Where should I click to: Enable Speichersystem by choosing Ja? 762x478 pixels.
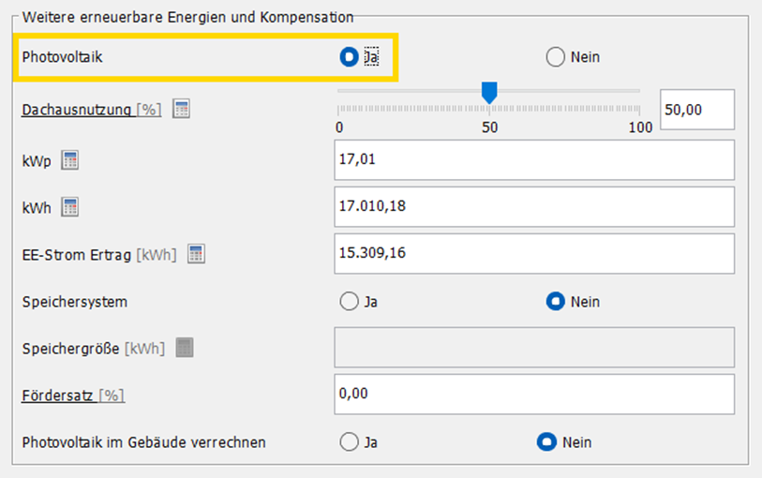point(349,302)
